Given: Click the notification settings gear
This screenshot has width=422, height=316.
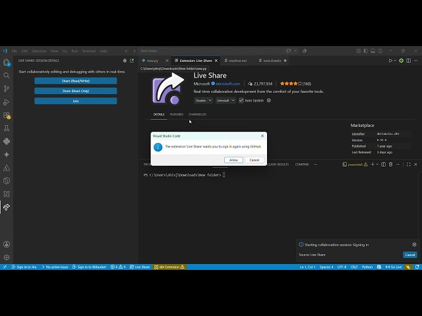Looking at the screenshot, I should [414, 244].
